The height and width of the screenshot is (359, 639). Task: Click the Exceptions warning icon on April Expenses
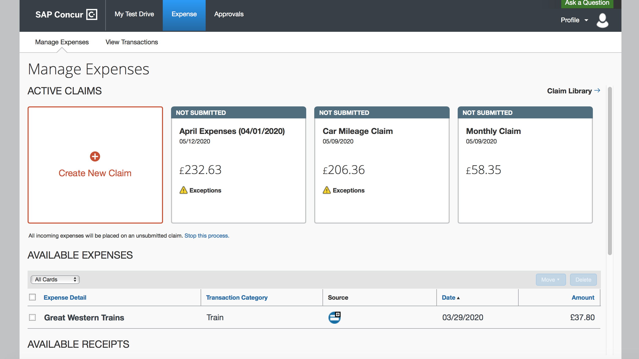point(184,190)
